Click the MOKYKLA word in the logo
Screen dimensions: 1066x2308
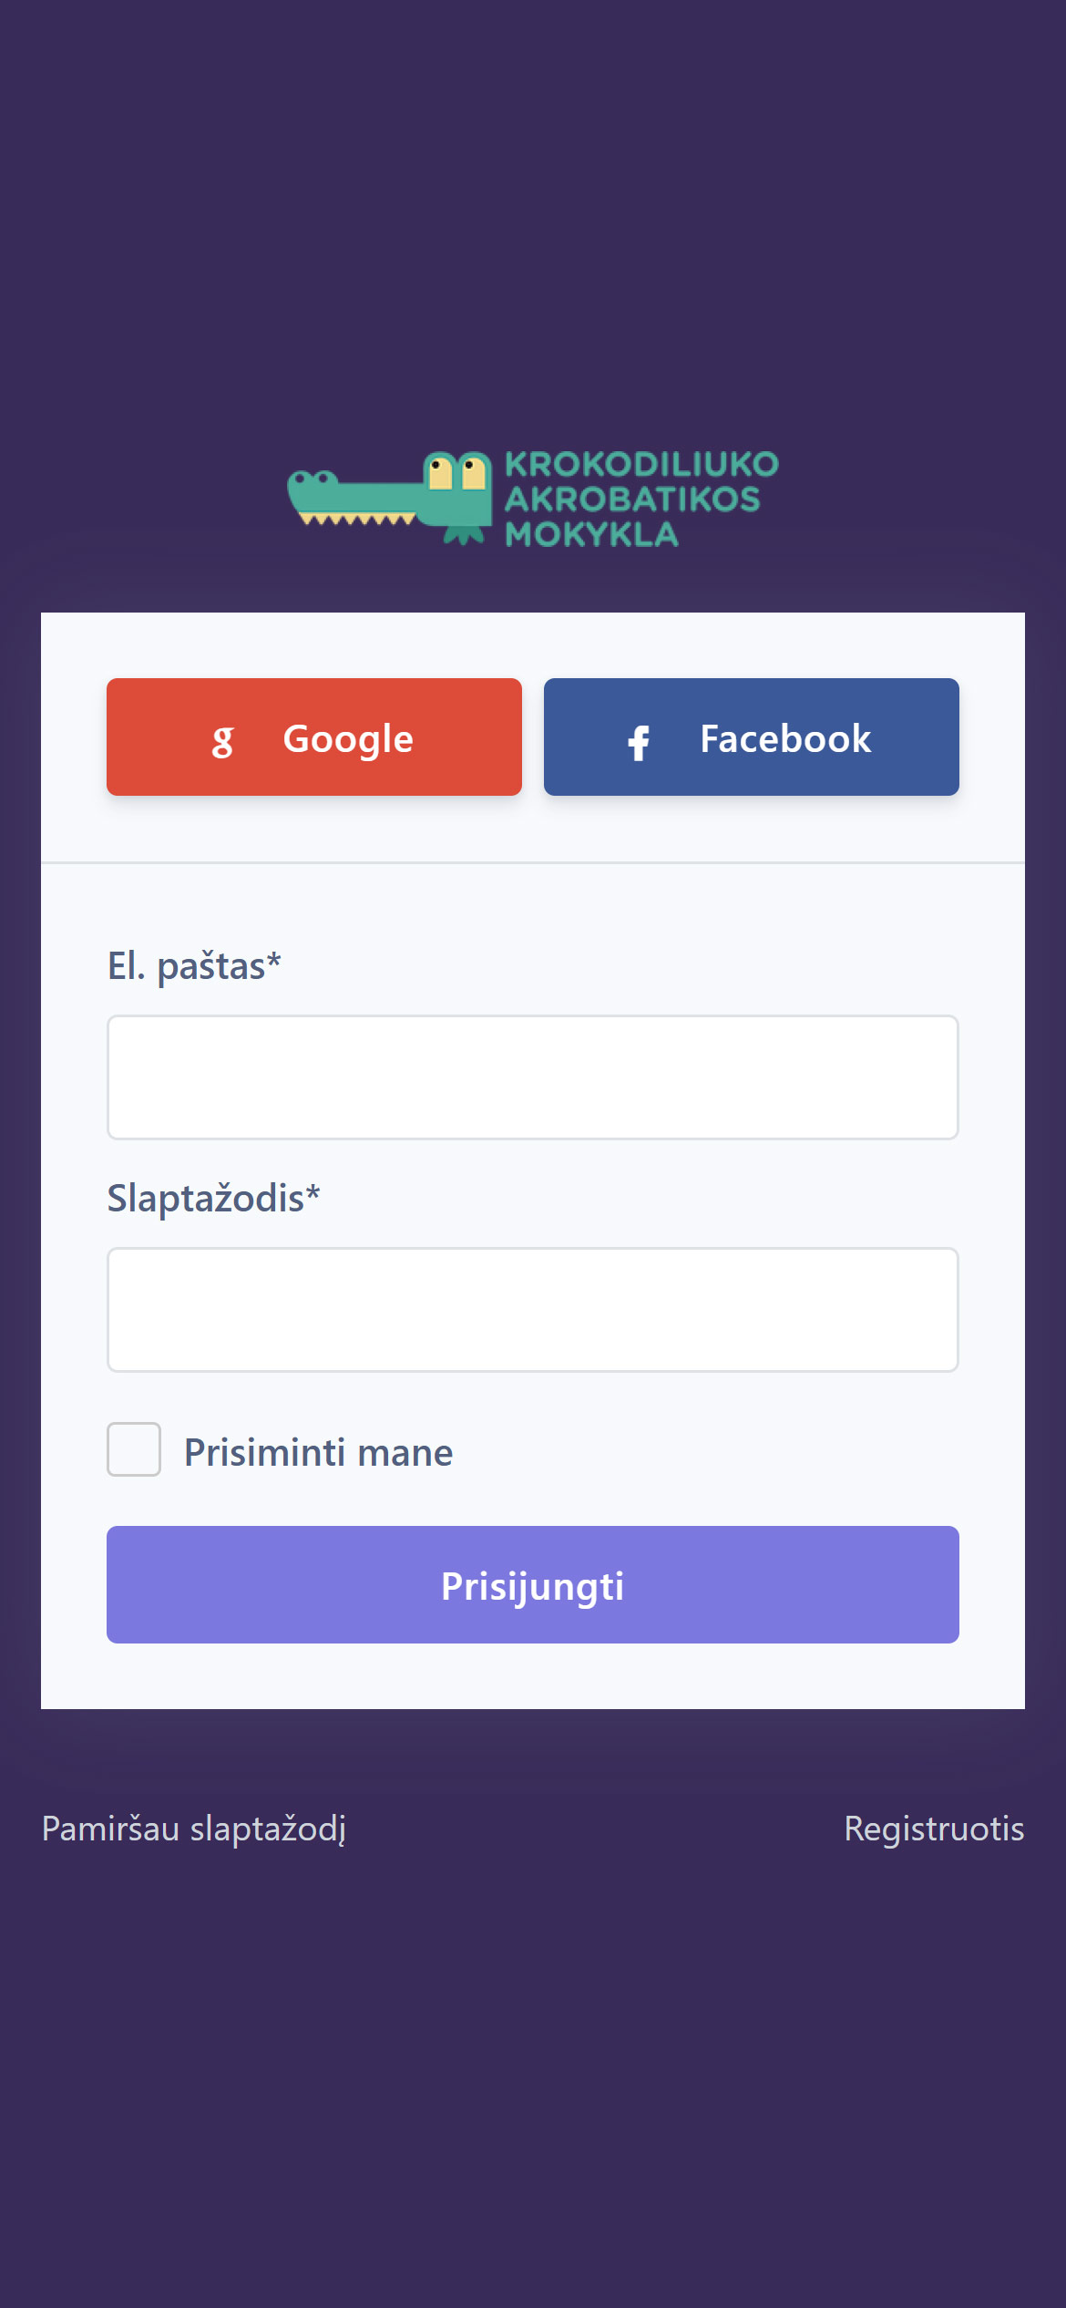point(592,534)
